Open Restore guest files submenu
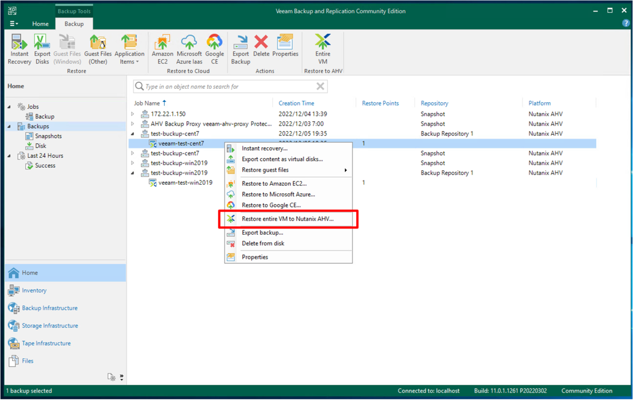The width and height of the screenshot is (633, 401). [289, 170]
